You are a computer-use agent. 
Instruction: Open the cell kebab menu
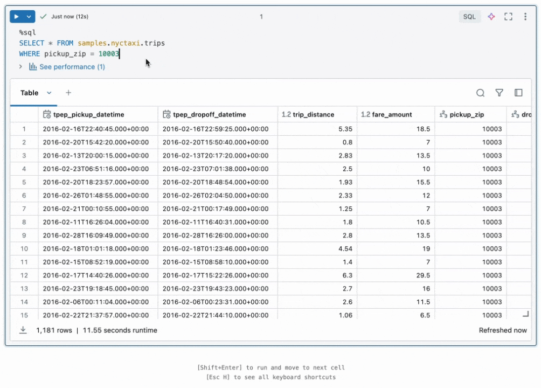(525, 17)
